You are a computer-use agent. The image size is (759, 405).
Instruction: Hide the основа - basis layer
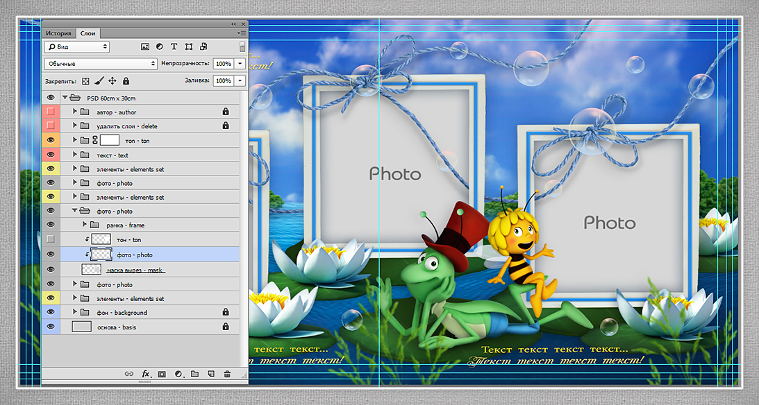(50, 327)
